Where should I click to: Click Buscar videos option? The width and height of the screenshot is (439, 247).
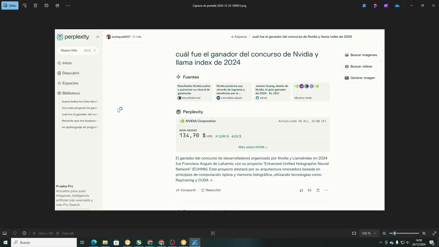(x=358, y=66)
